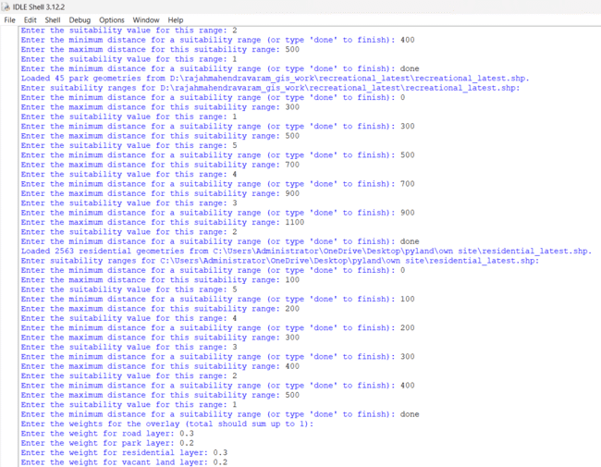Image resolution: width=601 pixels, height=467 pixels.
Task: Open the File menu
Action: coord(10,19)
